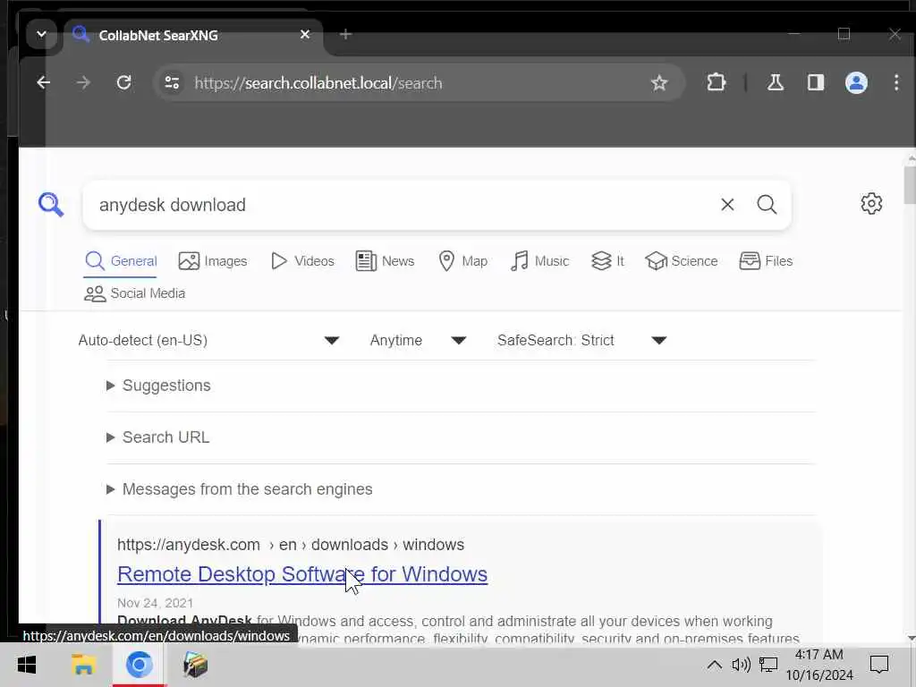Viewport: 916px width, 687px height.
Task: Open the Auto-detect (en-US) language dropdown
Action: 208,341
